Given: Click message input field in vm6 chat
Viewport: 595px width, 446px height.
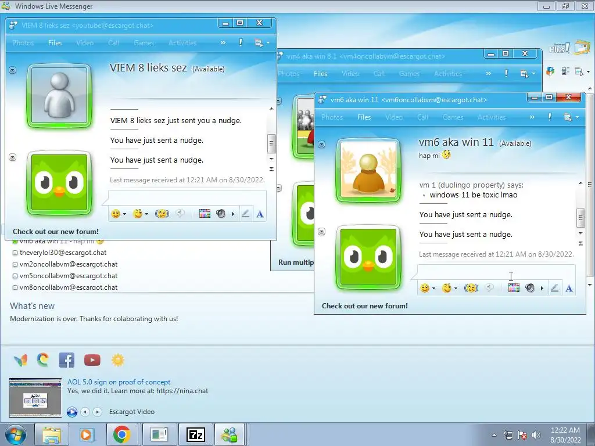Looking at the screenshot, I should (496, 273).
